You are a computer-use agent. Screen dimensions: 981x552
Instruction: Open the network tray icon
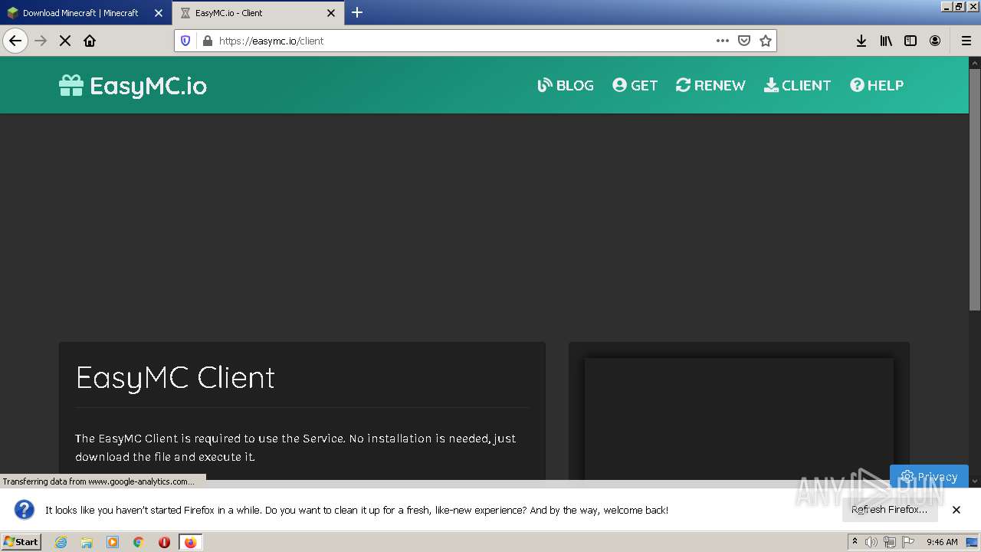tap(889, 542)
